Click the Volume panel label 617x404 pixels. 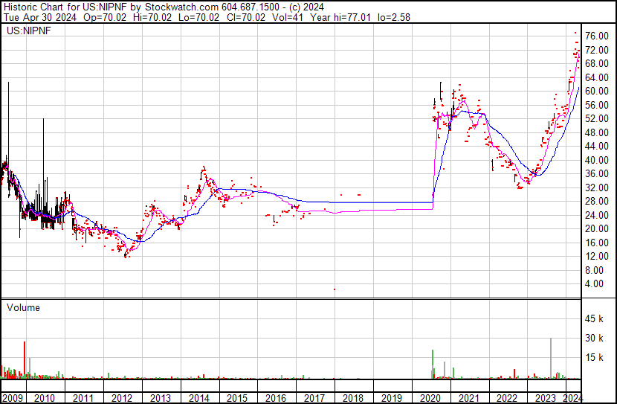tap(23, 307)
